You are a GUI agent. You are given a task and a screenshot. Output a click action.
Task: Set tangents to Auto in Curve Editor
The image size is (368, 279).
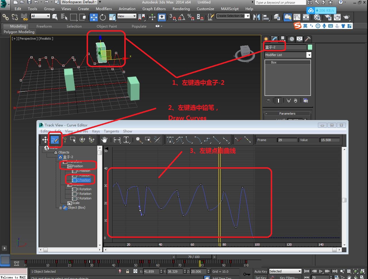point(170,140)
